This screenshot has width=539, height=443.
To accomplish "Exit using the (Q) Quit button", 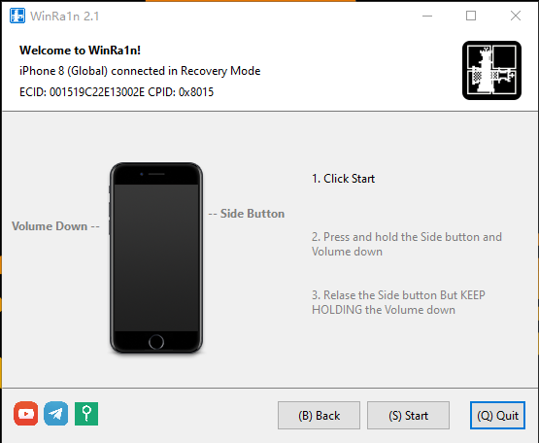I will point(497,416).
